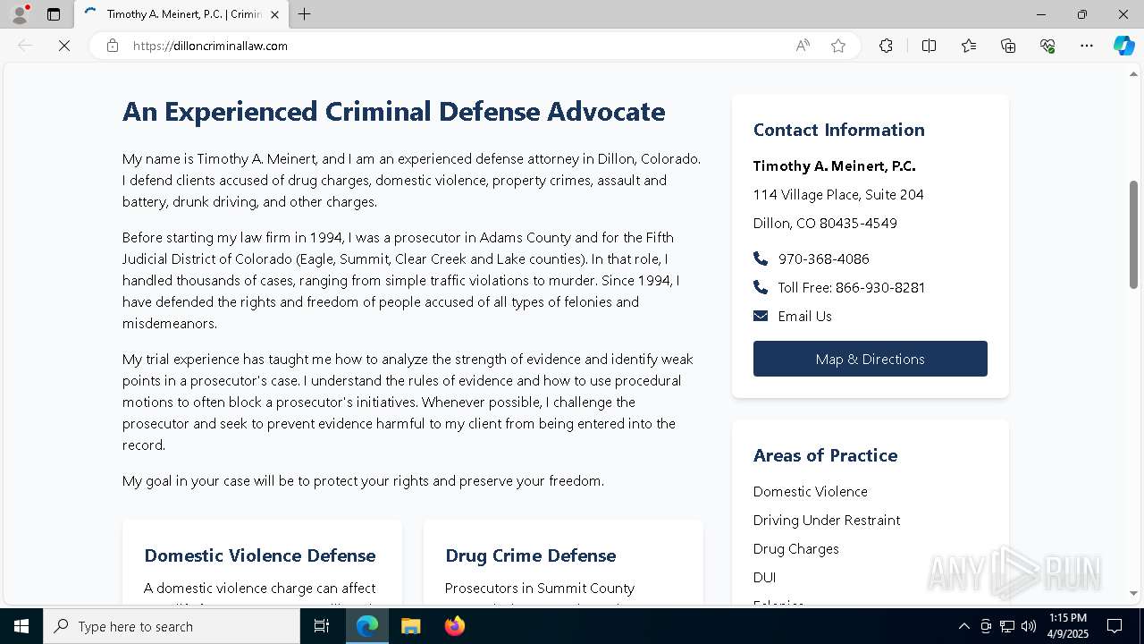
Task: Click Drug Crime Defense card heading
Action: pos(530,555)
